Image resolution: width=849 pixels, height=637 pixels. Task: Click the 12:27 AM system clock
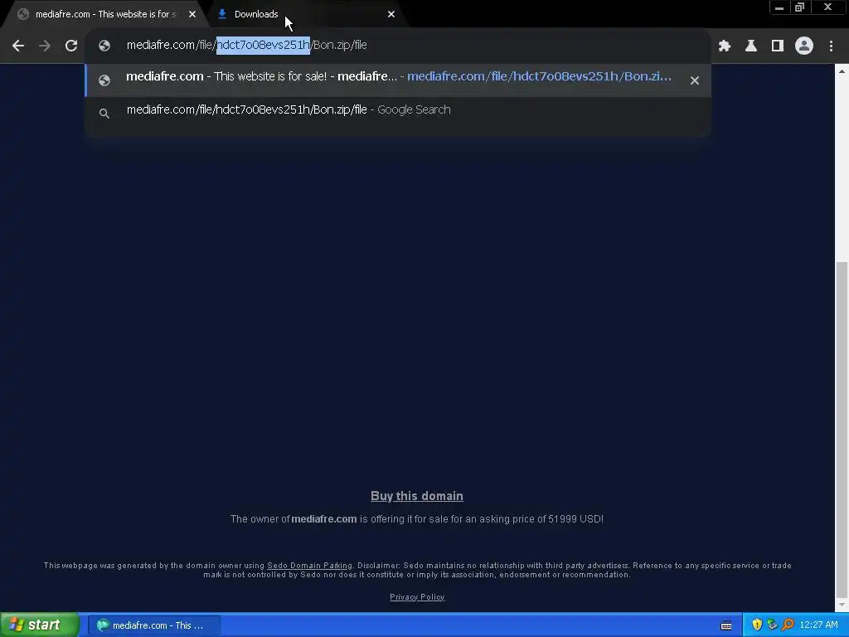pyautogui.click(x=818, y=625)
